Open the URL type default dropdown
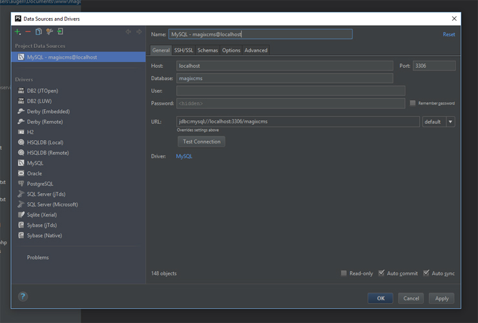Viewport: 478px width, 323px height. coord(439,121)
